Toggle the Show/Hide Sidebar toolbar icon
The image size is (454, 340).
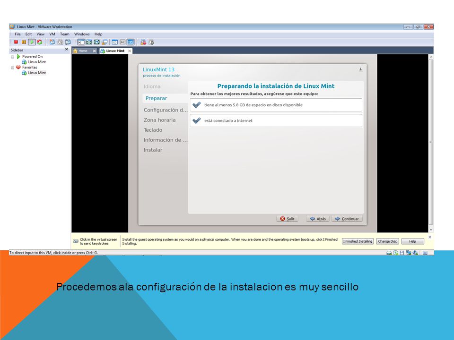click(81, 42)
